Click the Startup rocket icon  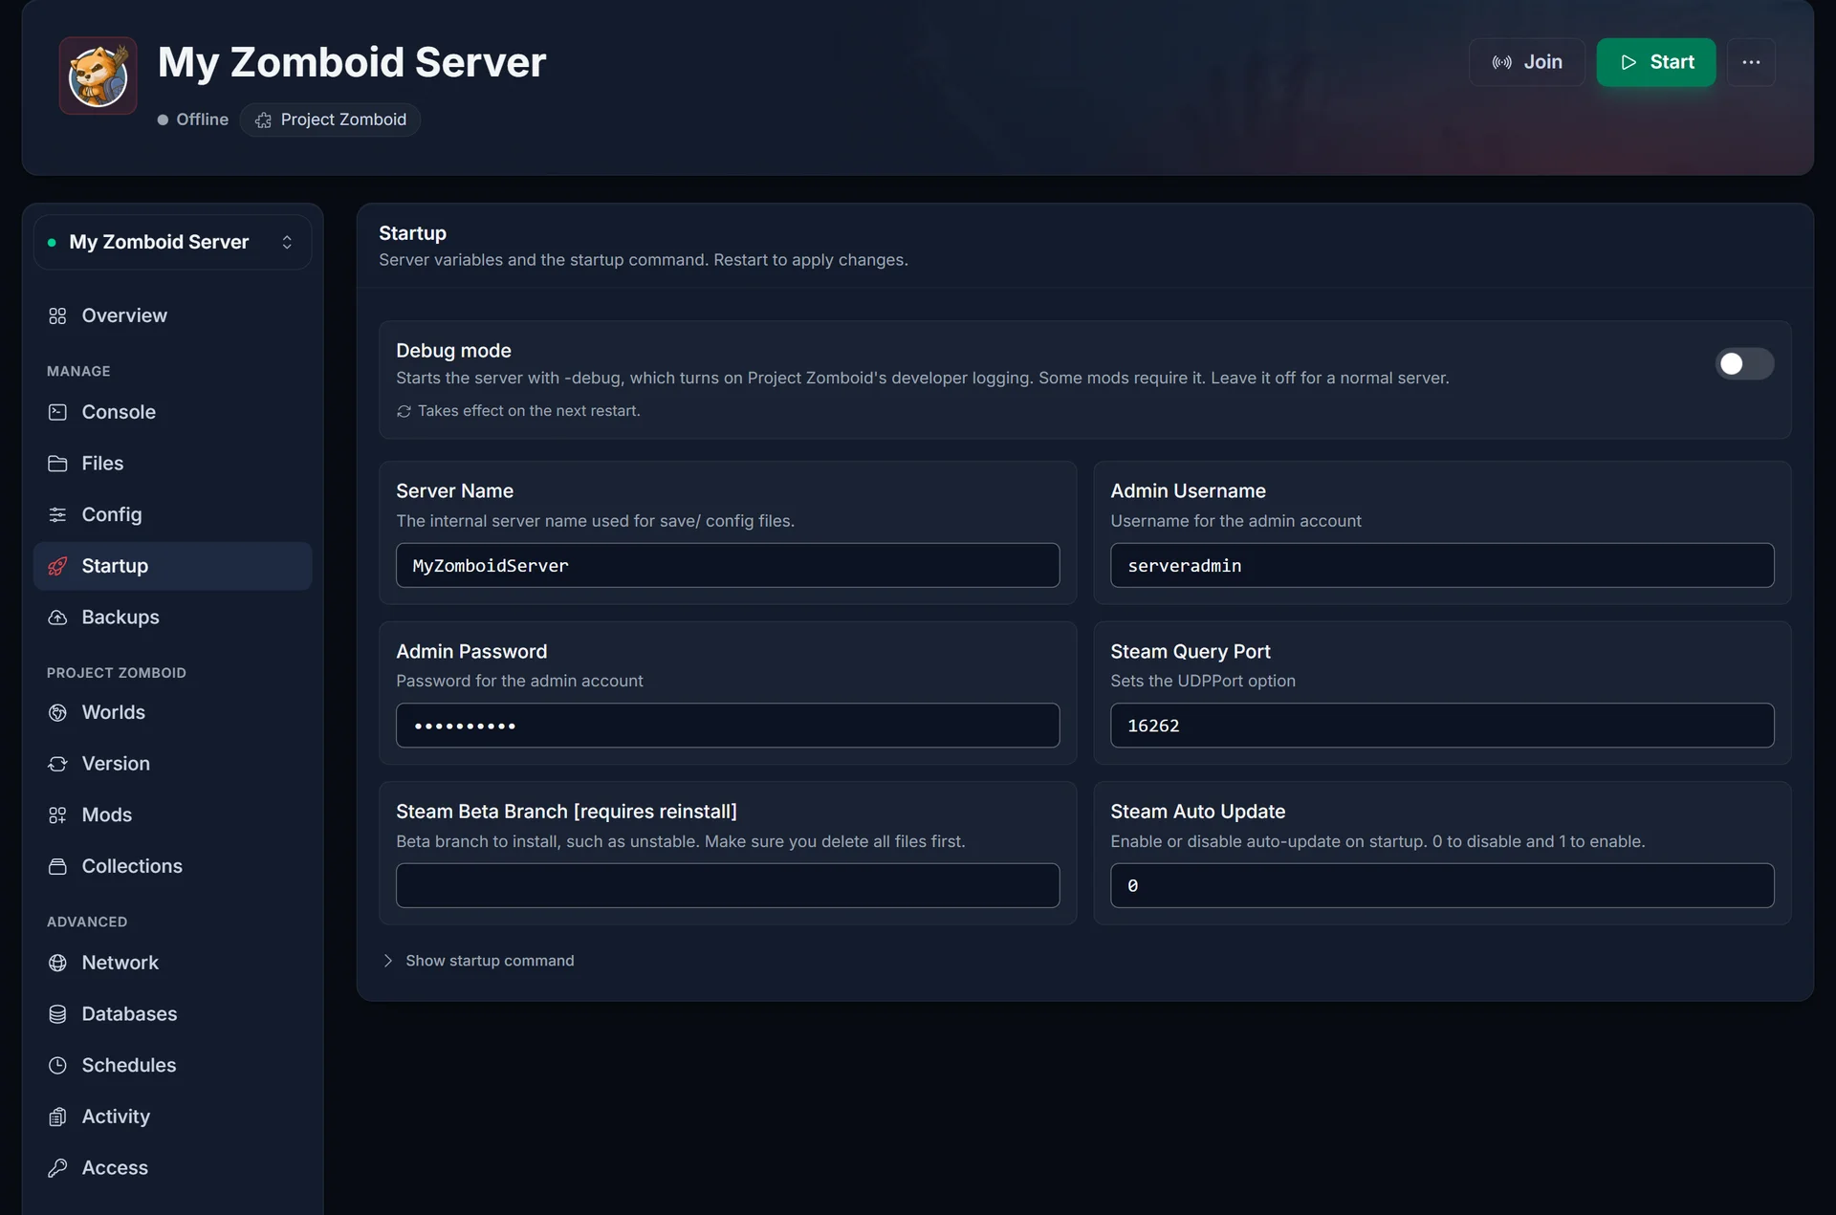click(57, 566)
